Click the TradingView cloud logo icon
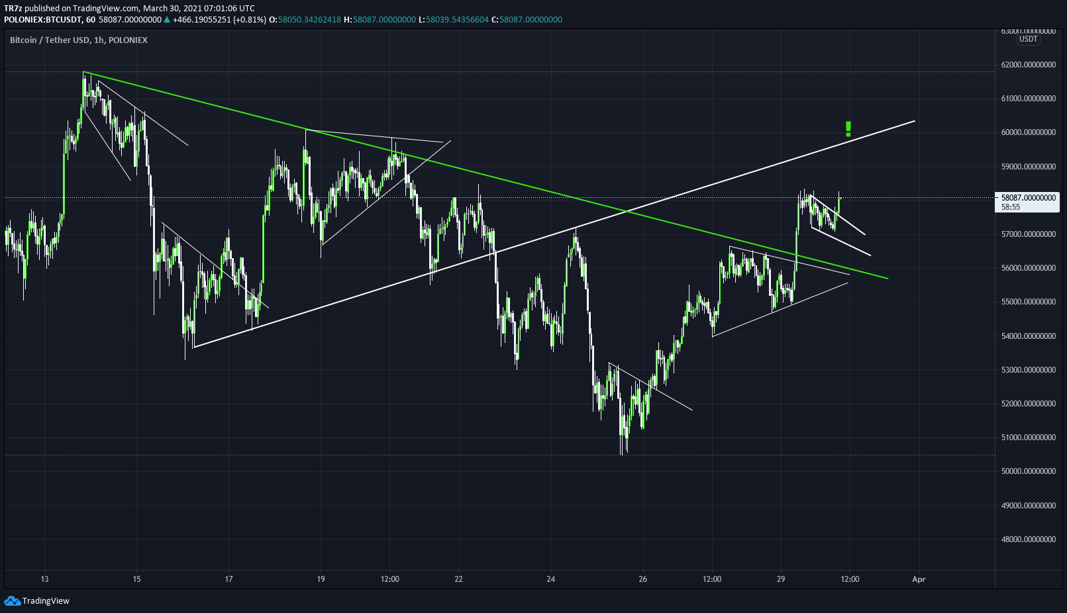Viewport: 1067px width, 613px height. point(12,600)
